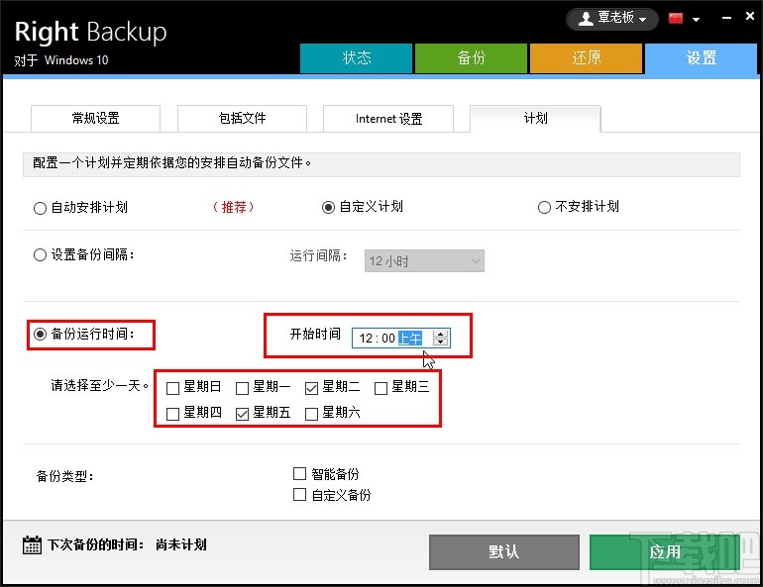Uncheck the 星期二 checkbox
Viewport: 763px width, 587px height.
[311, 388]
